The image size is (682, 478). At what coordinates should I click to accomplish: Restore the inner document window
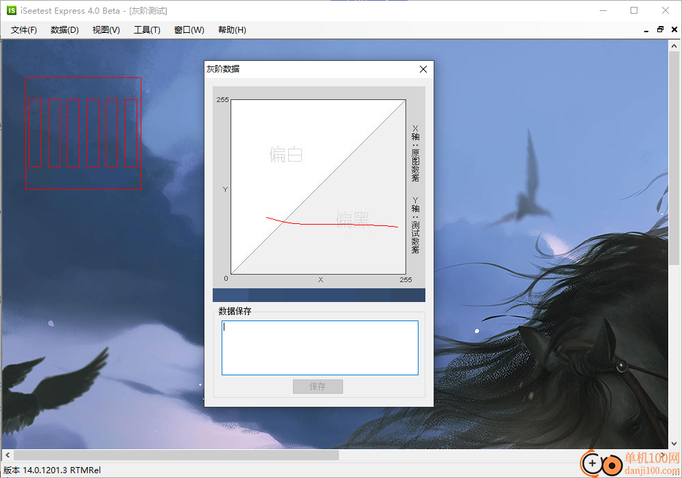pos(660,29)
